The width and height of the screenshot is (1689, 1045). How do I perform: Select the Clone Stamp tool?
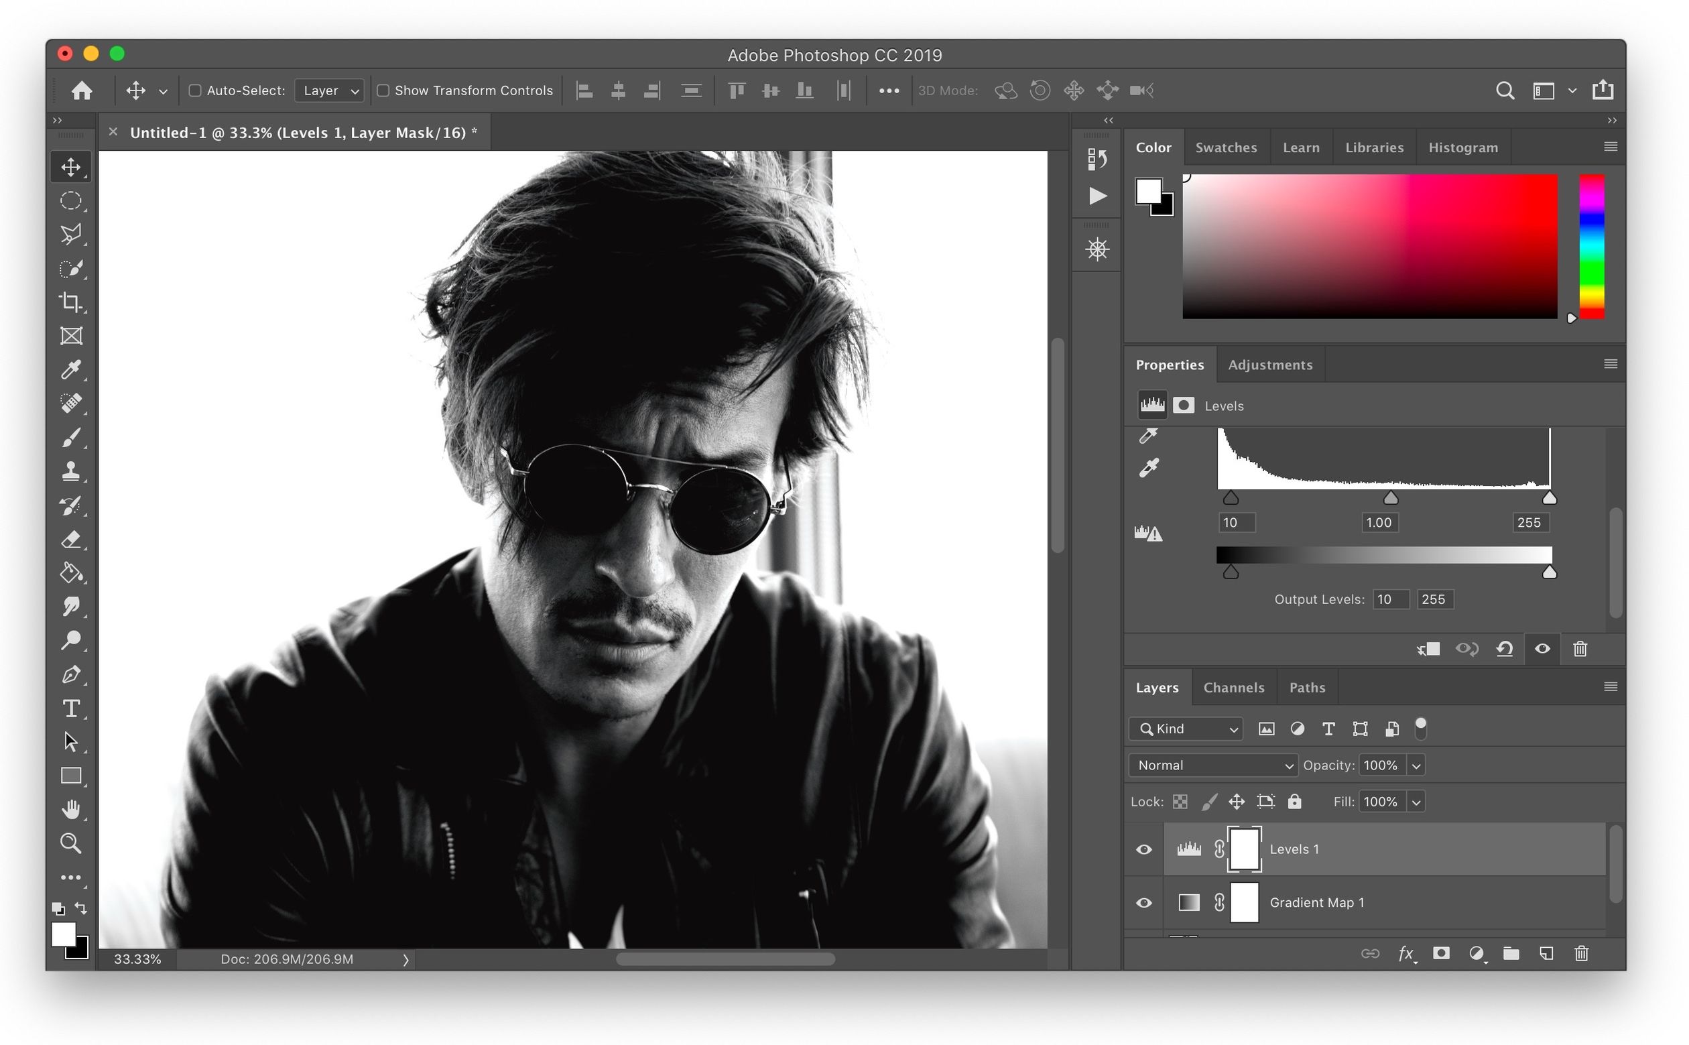71,473
